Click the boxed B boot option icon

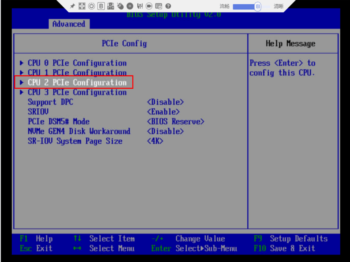click(x=101, y=6)
